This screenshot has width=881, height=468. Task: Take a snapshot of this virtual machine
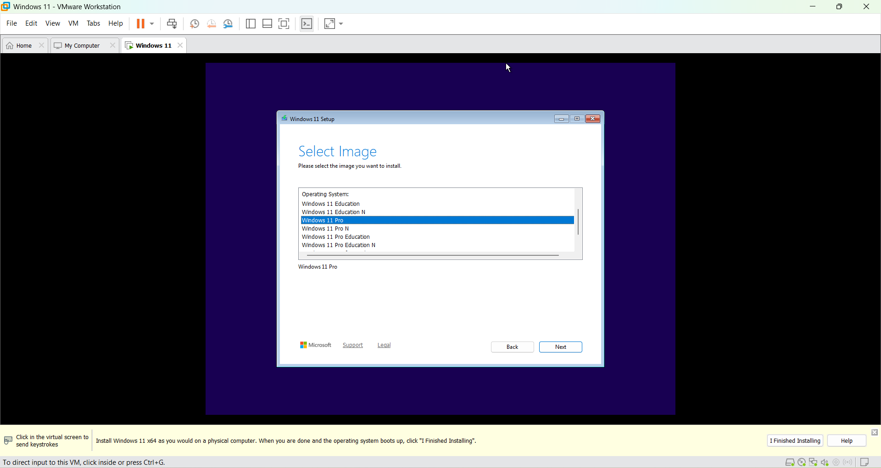pyautogui.click(x=195, y=24)
